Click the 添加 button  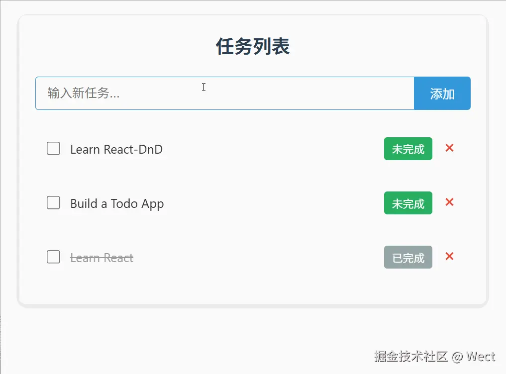tap(442, 93)
